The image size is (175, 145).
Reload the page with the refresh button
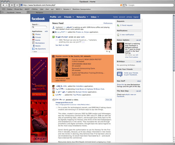12,5
